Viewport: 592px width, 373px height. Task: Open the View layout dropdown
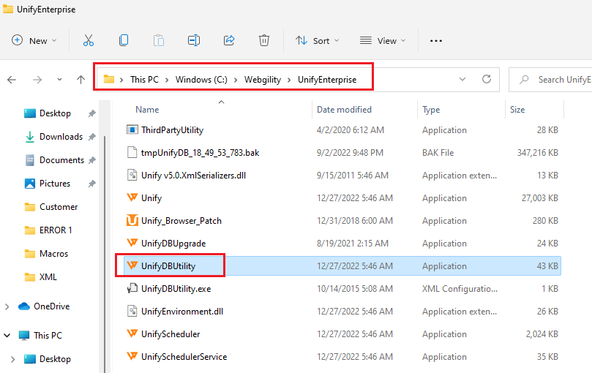coord(383,40)
